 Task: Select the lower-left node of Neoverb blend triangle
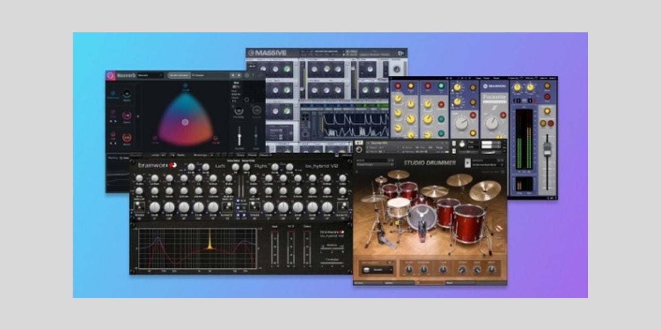click(x=155, y=139)
